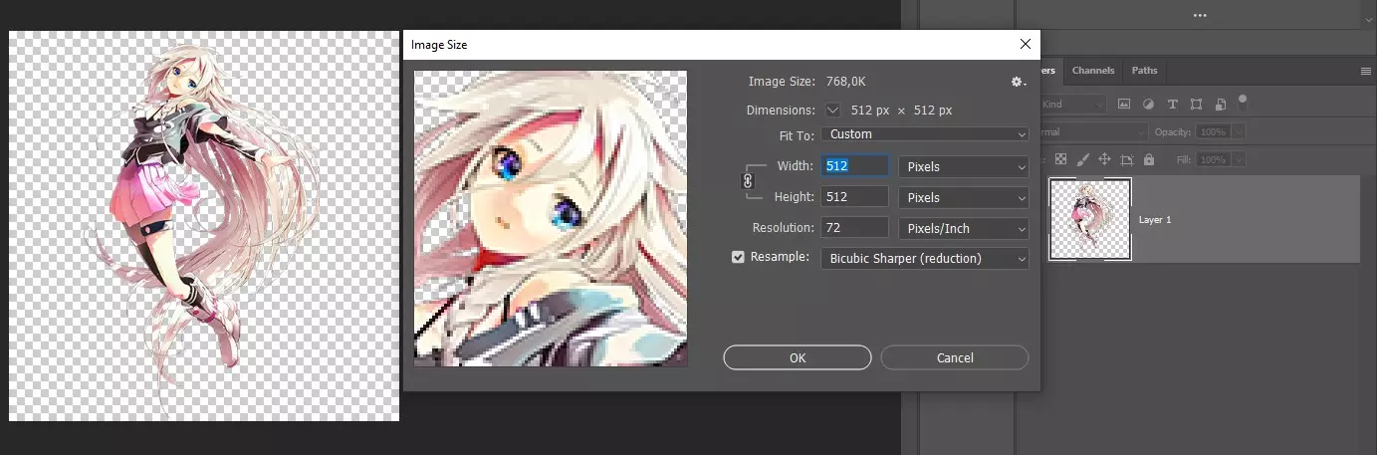The width and height of the screenshot is (1377, 455).
Task: Click the Image Size preview thumbnail
Action: pos(551,218)
